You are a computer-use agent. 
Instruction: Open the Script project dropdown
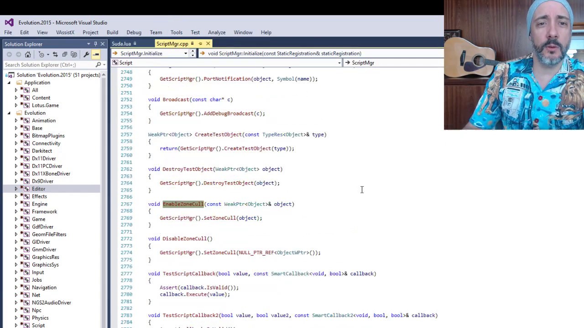click(339, 63)
